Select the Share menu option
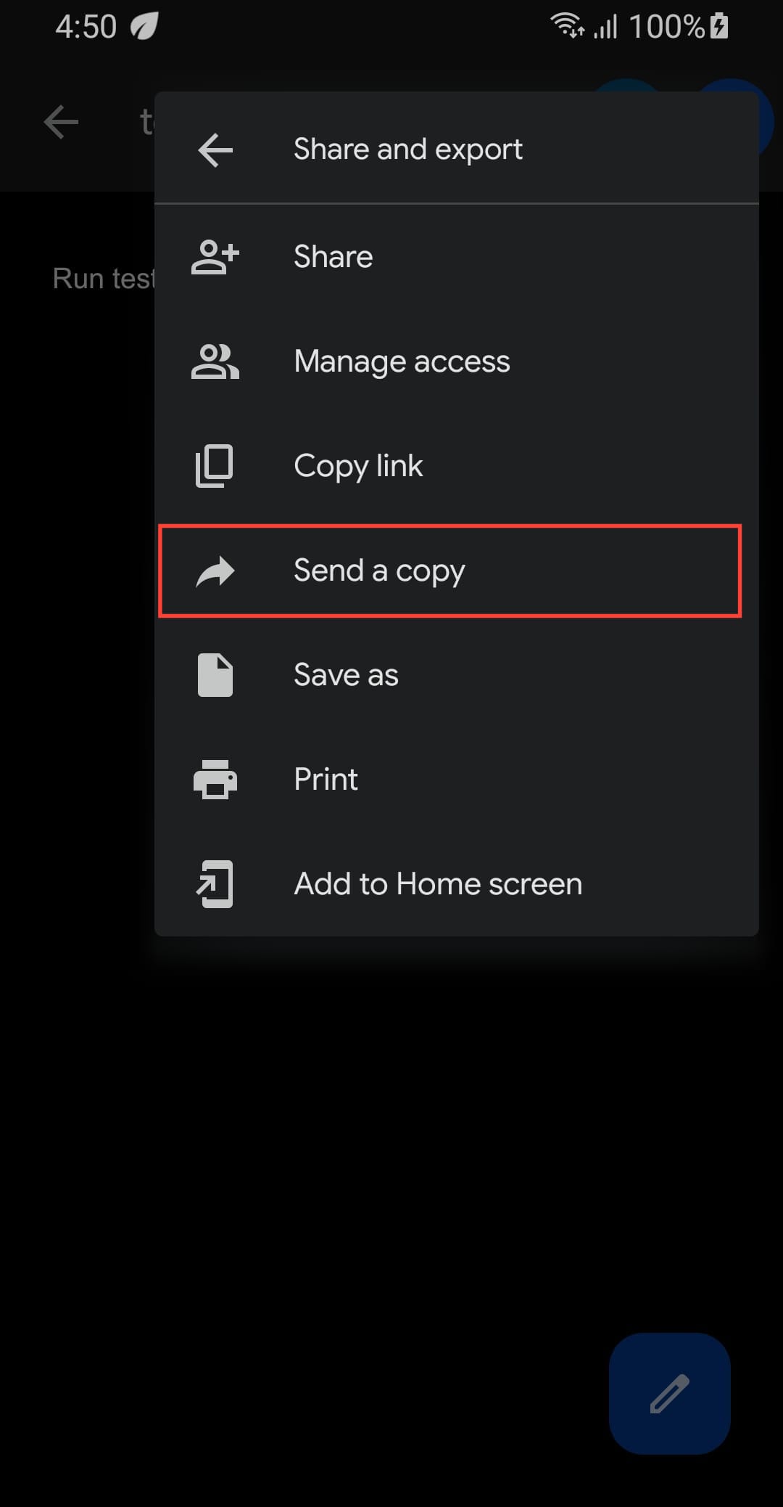 [333, 257]
